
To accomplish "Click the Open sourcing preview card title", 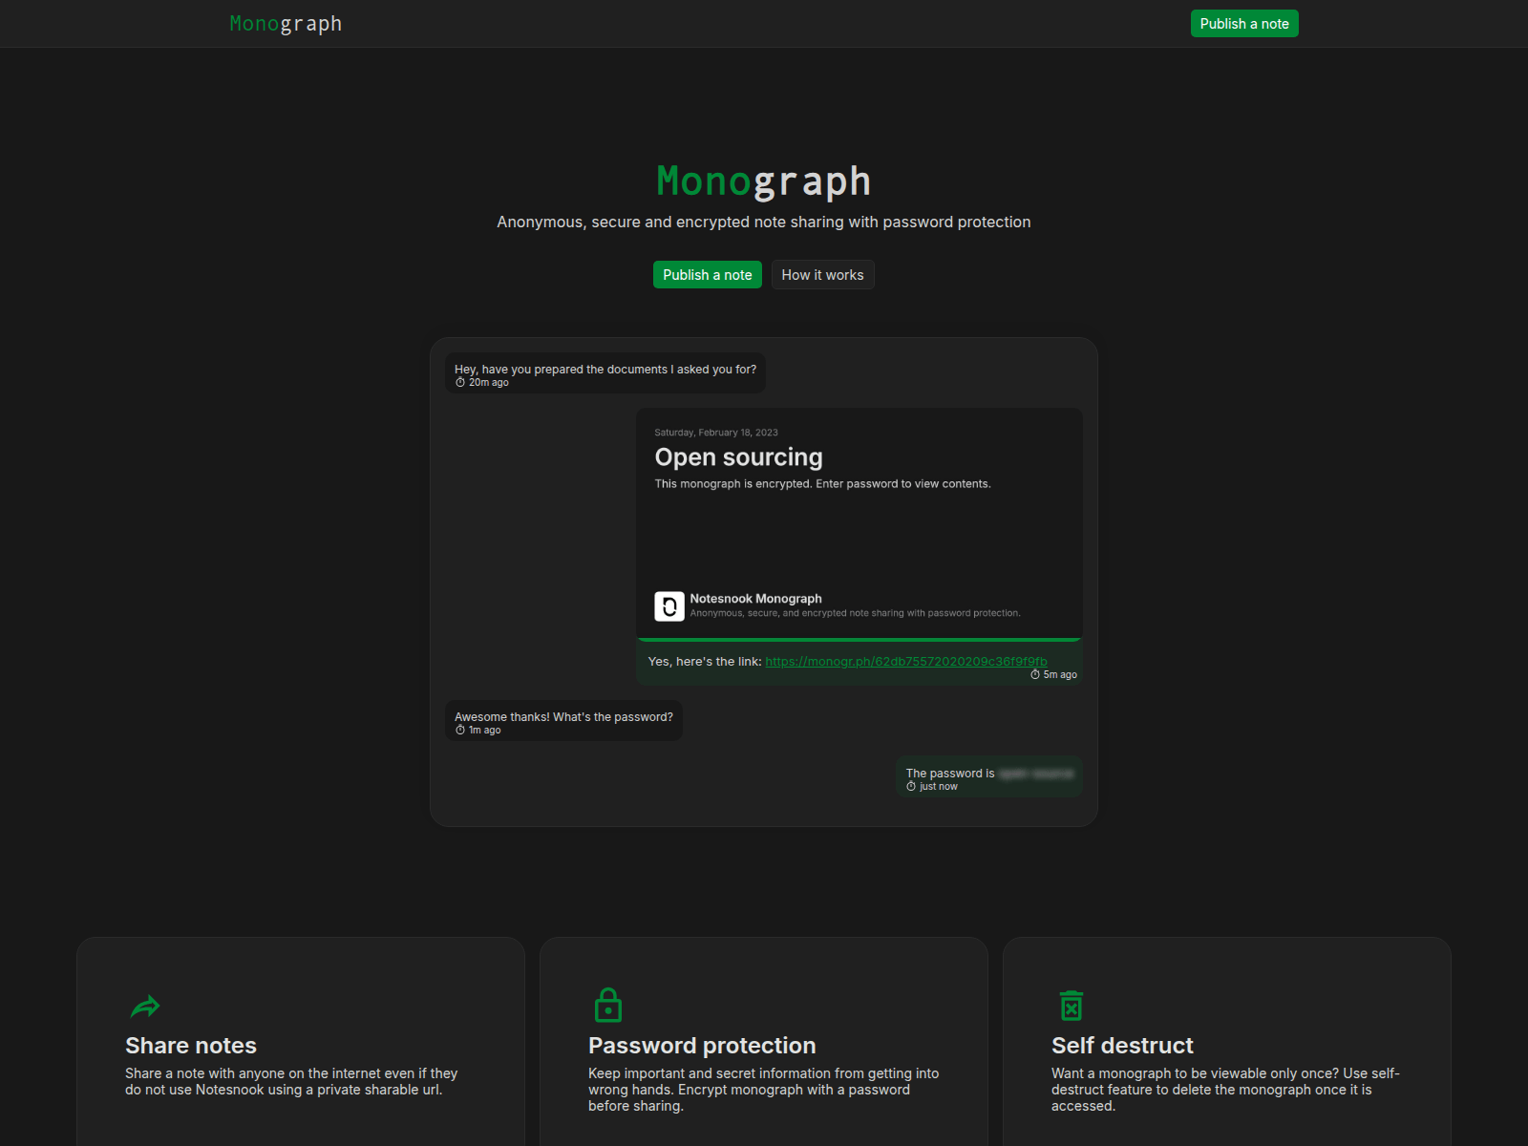I will [x=738, y=457].
